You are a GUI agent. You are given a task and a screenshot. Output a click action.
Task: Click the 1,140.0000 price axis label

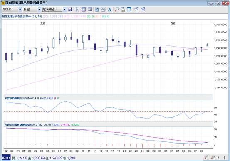point(220,87)
